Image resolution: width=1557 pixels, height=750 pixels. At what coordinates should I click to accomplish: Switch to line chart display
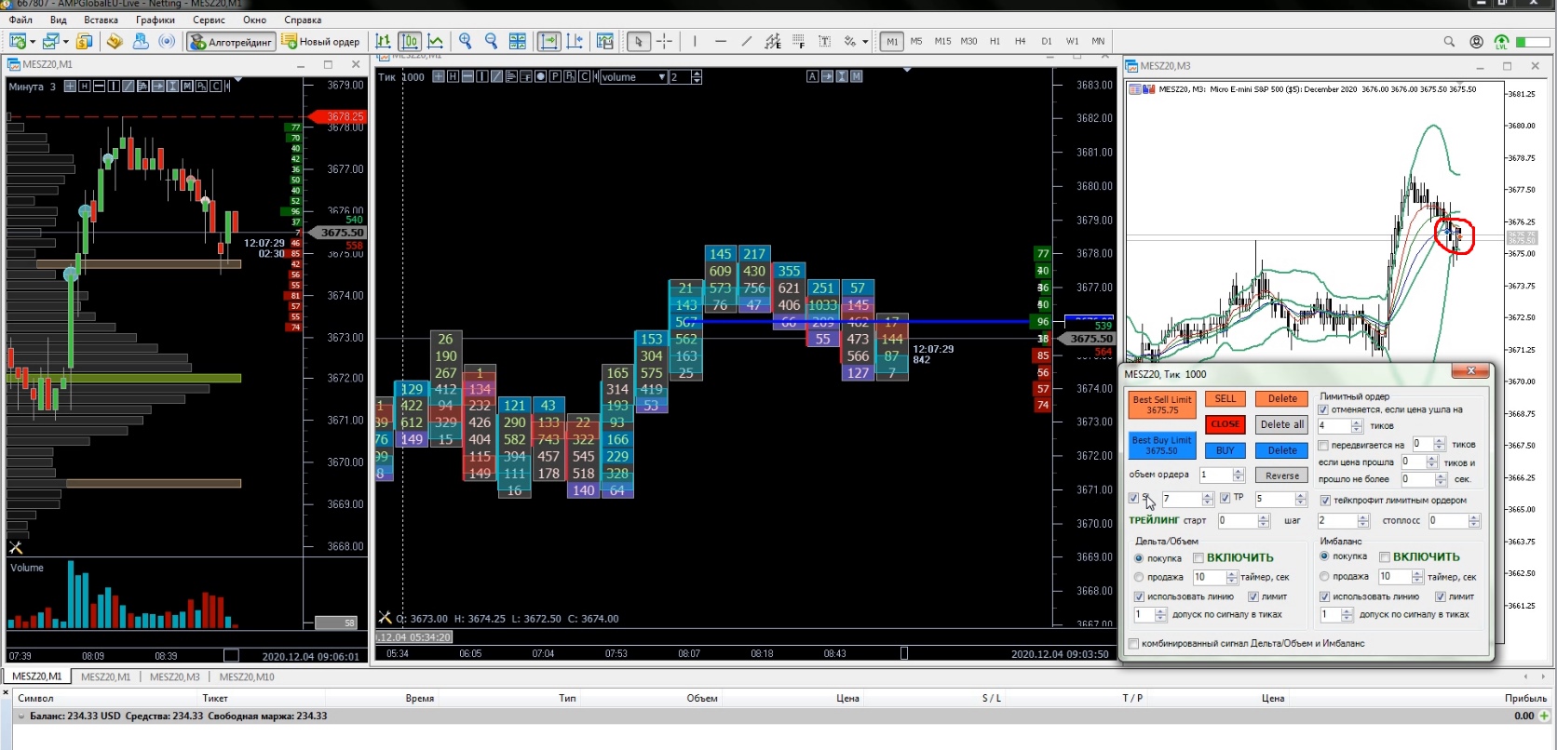tap(436, 41)
